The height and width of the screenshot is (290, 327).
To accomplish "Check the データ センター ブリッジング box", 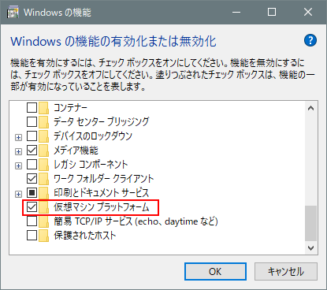I will 32,121.
